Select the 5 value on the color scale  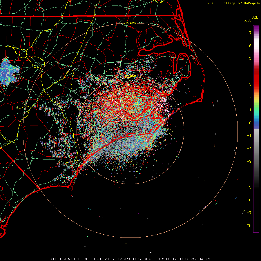[250, 58]
